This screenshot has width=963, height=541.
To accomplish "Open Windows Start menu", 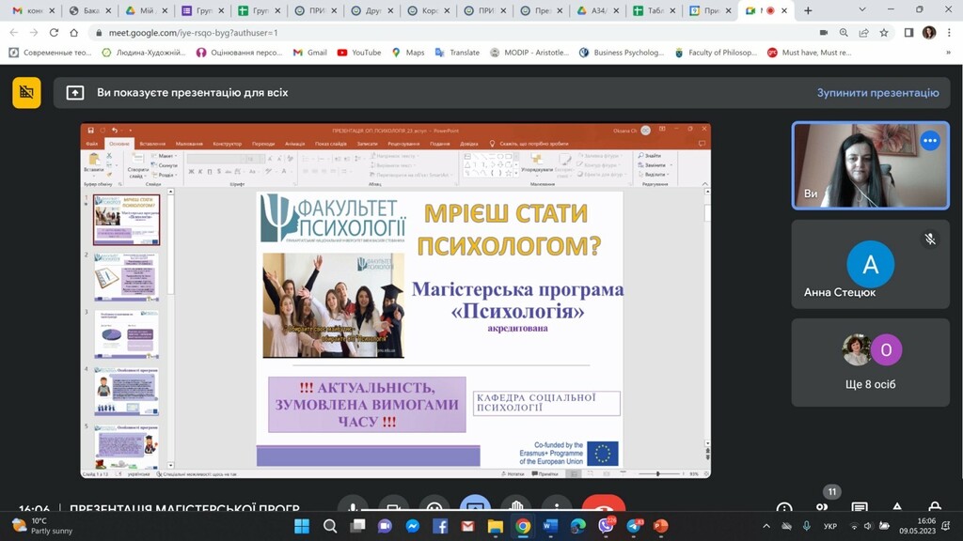I will [x=302, y=526].
